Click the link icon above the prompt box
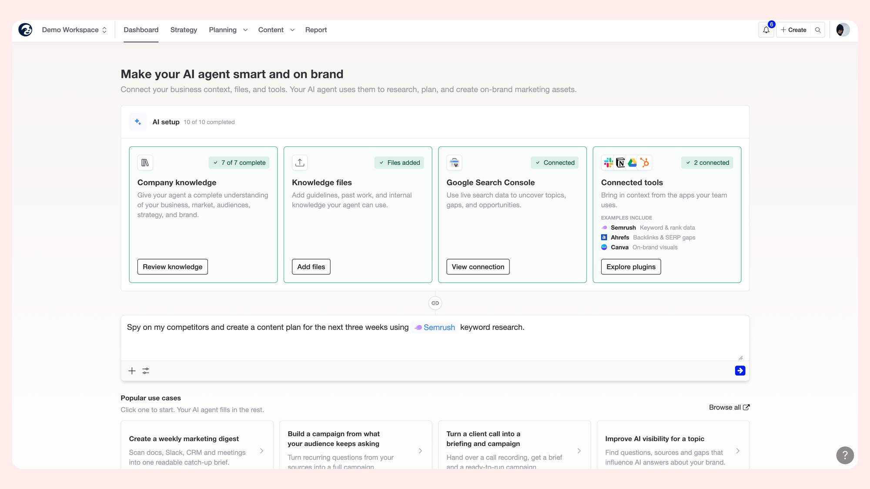This screenshot has width=870, height=489. point(435,303)
